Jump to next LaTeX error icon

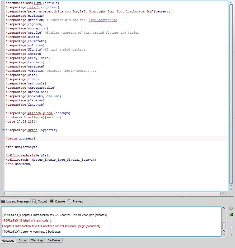231,228
